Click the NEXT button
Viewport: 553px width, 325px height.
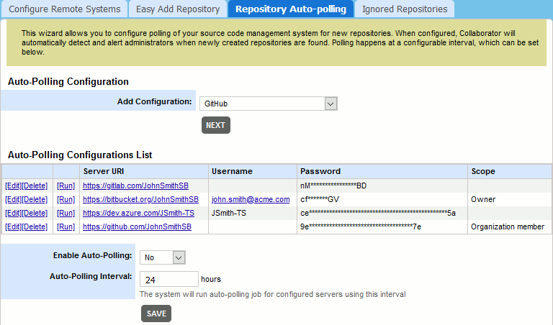[x=215, y=125]
